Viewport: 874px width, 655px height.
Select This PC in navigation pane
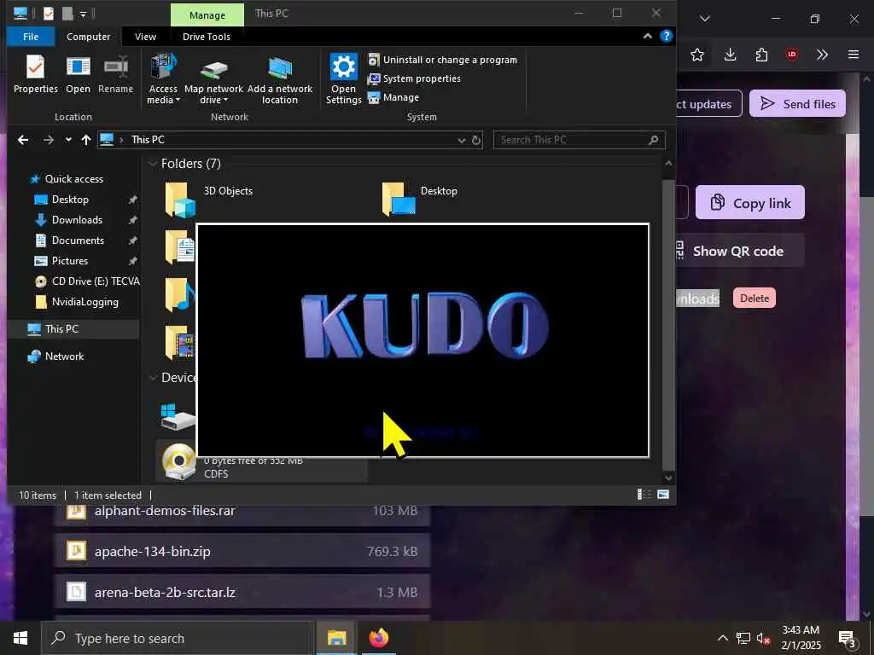pos(61,329)
